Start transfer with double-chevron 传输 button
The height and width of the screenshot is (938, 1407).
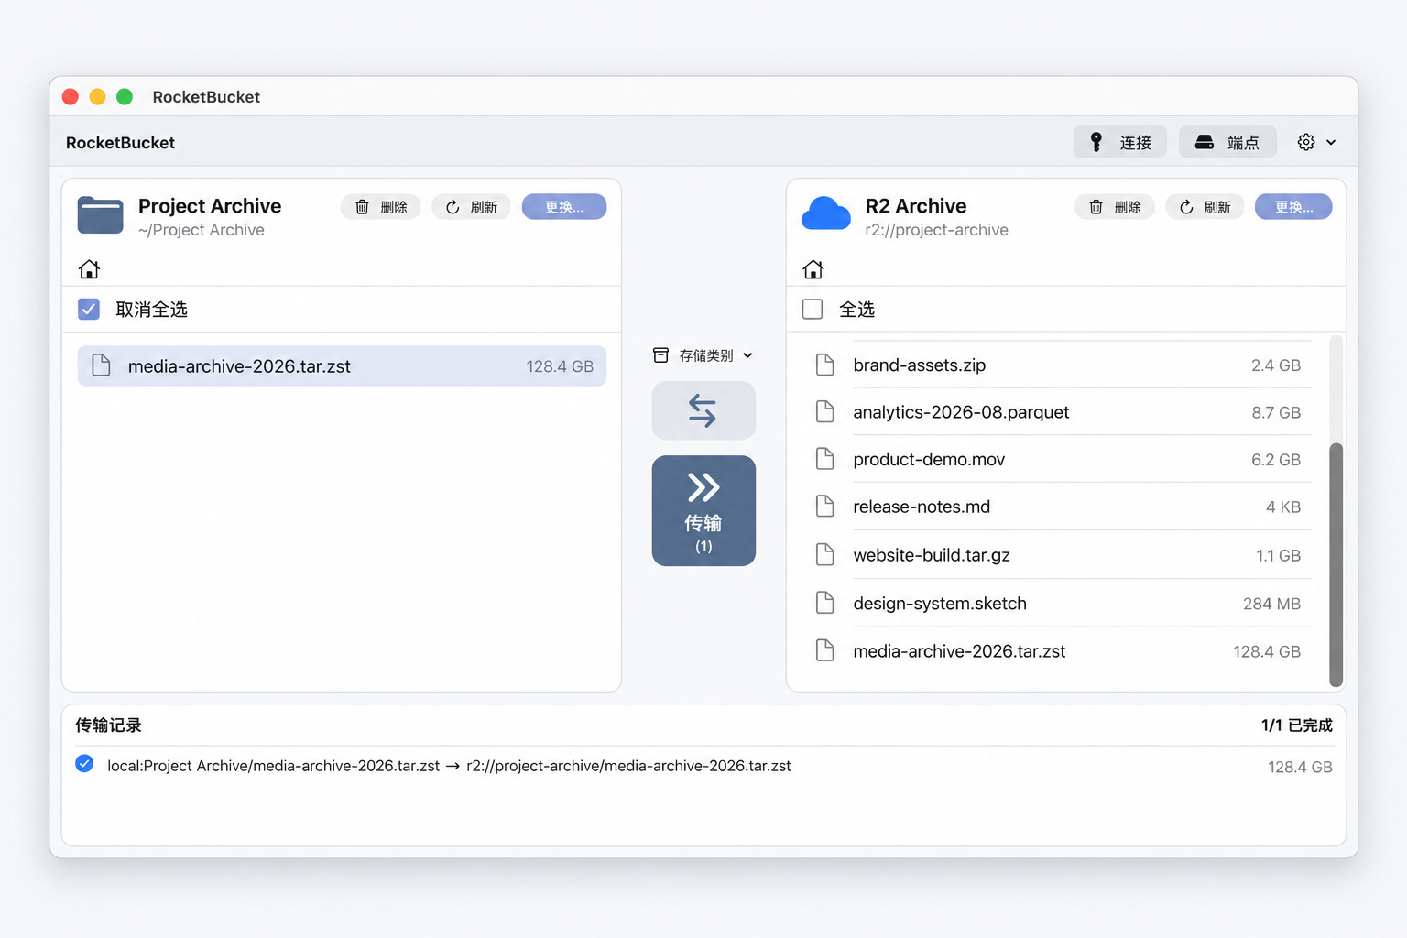[703, 510]
